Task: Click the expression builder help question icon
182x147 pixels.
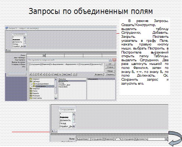Action: [x=111, y=60]
